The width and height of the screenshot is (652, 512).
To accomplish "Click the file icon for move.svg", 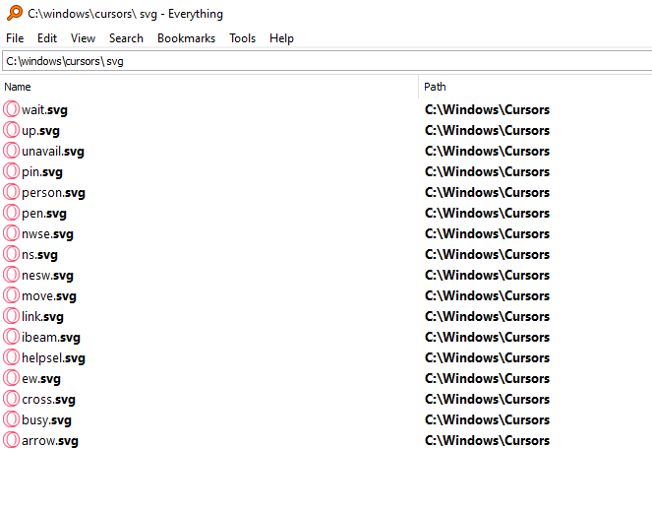I will [12, 295].
